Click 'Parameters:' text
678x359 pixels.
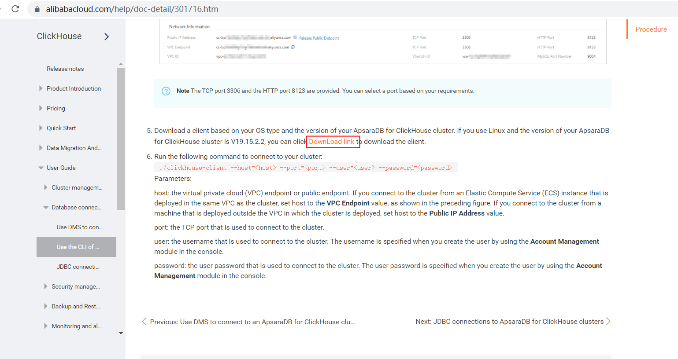(173, 179)
